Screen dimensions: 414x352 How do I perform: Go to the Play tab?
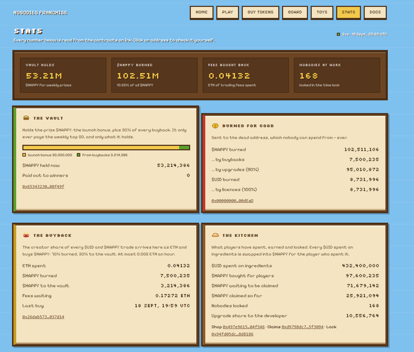(227, 12)
